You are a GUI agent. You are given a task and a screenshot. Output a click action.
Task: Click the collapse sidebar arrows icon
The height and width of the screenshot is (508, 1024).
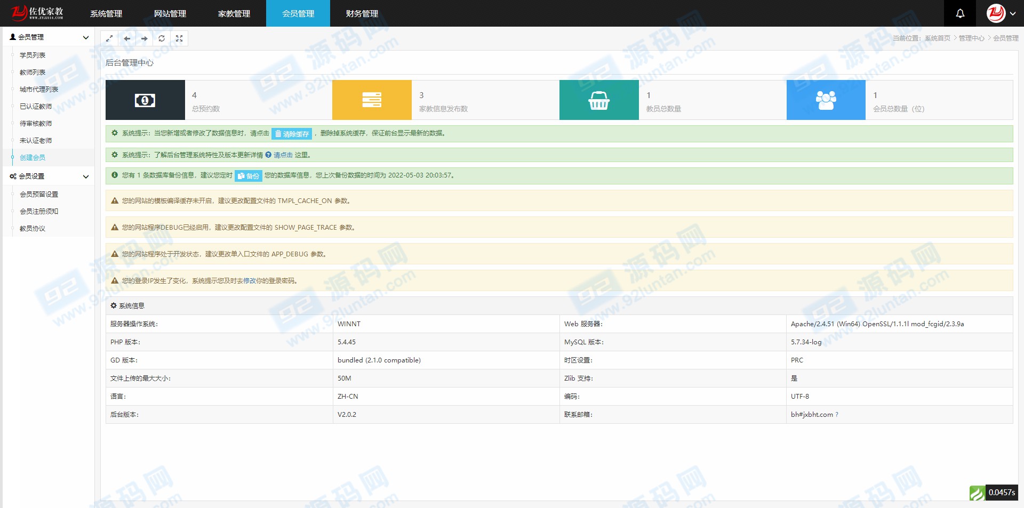tap(109, 38)
